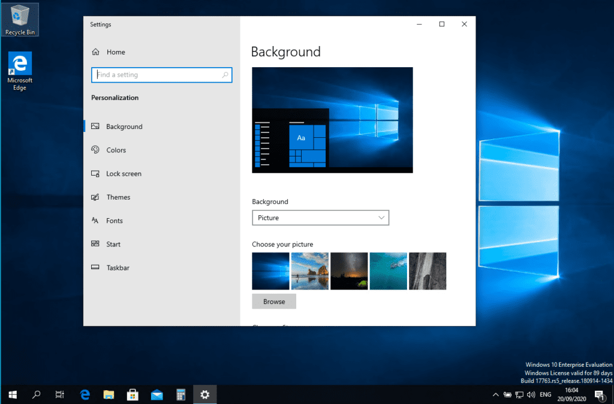Open taskbar search
The image size is (614, 404).
[x=36, y=394]
